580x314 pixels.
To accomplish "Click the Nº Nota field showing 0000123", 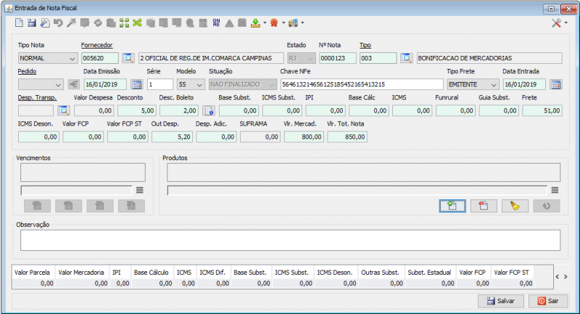I will [338, 58].
